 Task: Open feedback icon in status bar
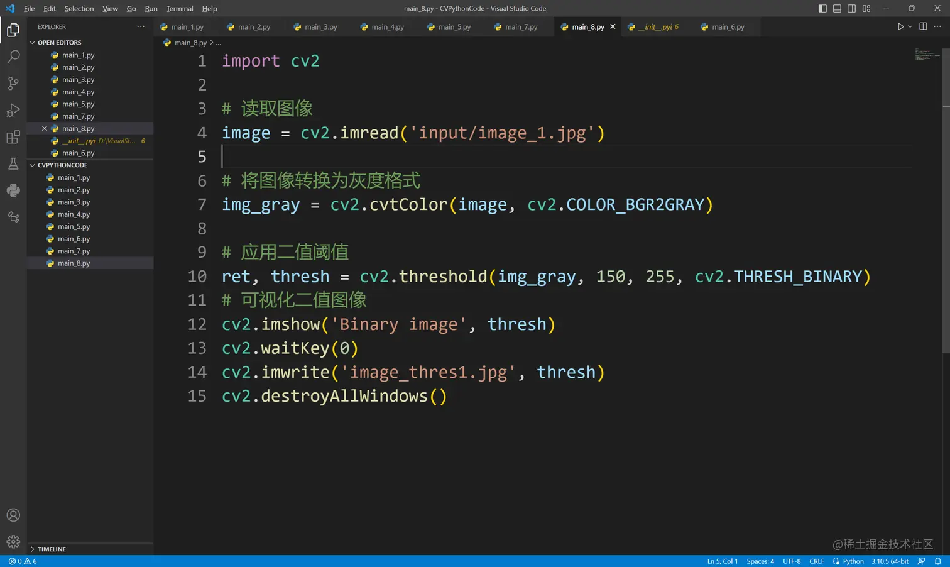click(x=922, y=561)
